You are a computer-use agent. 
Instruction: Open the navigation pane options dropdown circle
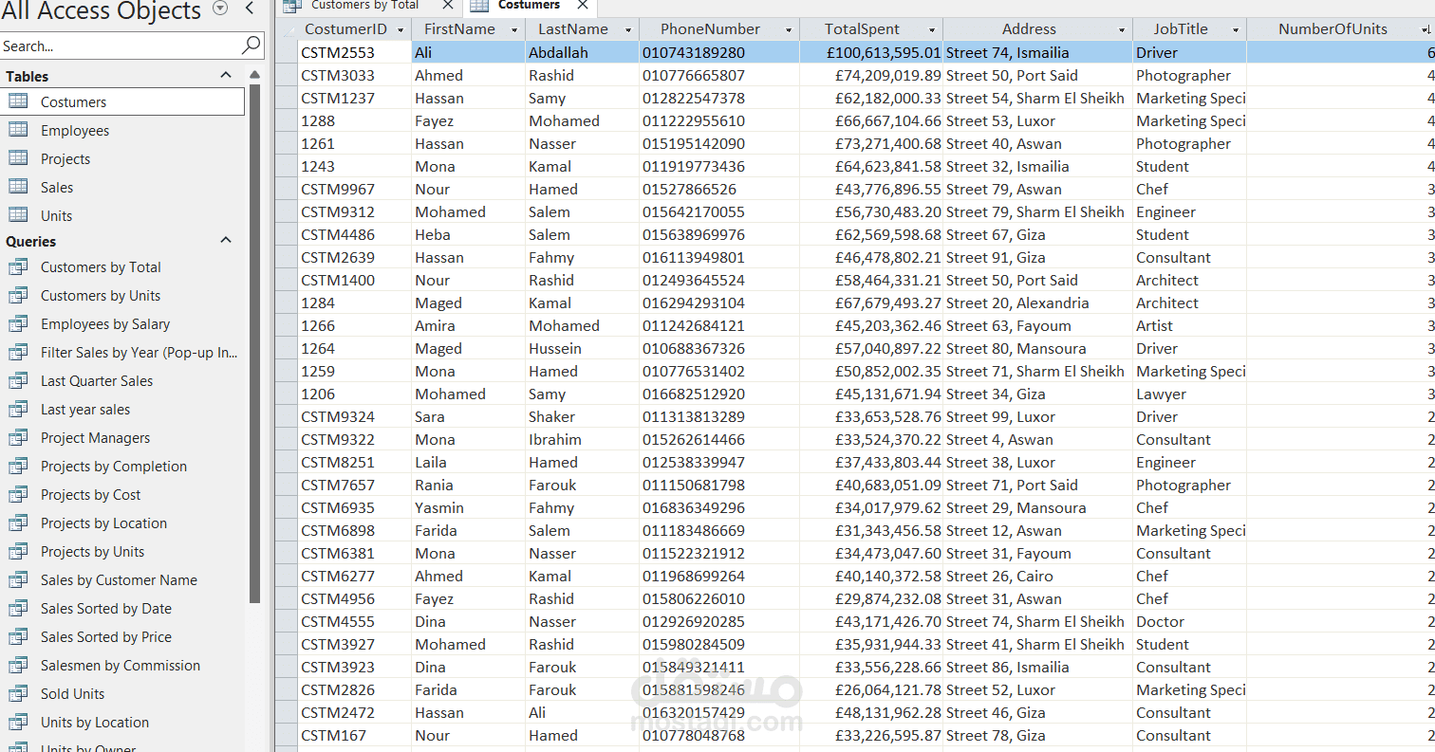click(220, 9)
